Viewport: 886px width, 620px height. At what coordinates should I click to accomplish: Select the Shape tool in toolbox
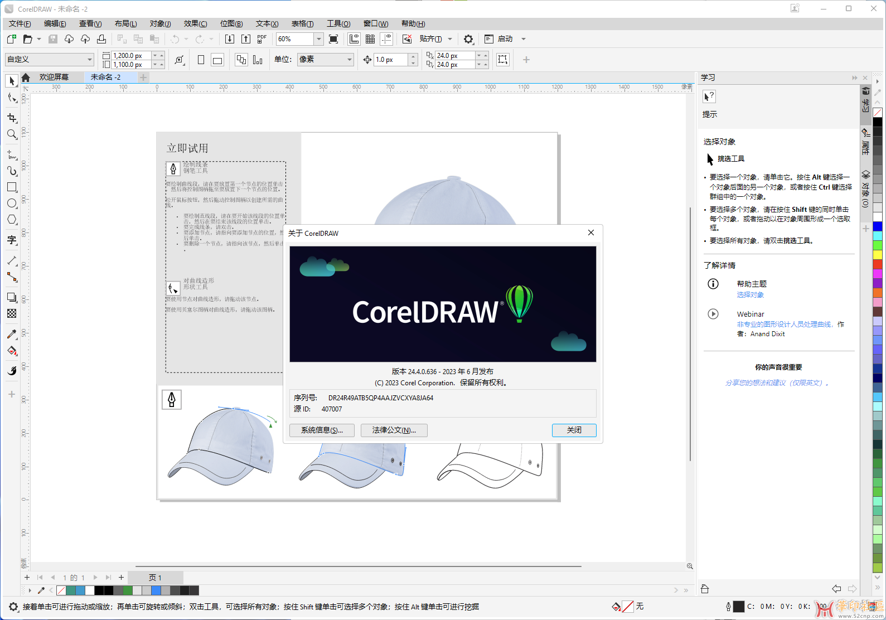pos(12,98)
